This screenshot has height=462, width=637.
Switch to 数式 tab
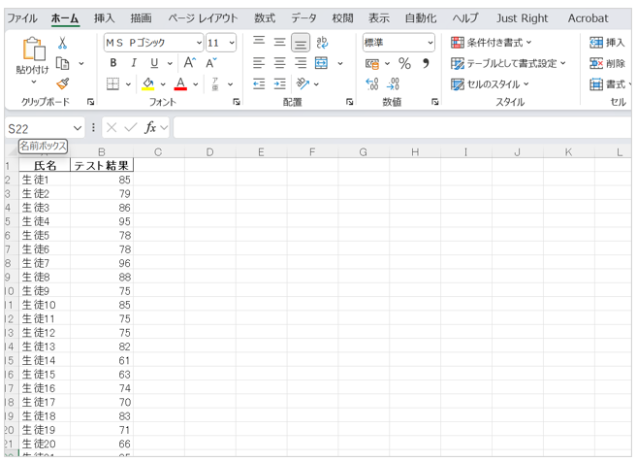pyautogui.click(x=265, y=18)
